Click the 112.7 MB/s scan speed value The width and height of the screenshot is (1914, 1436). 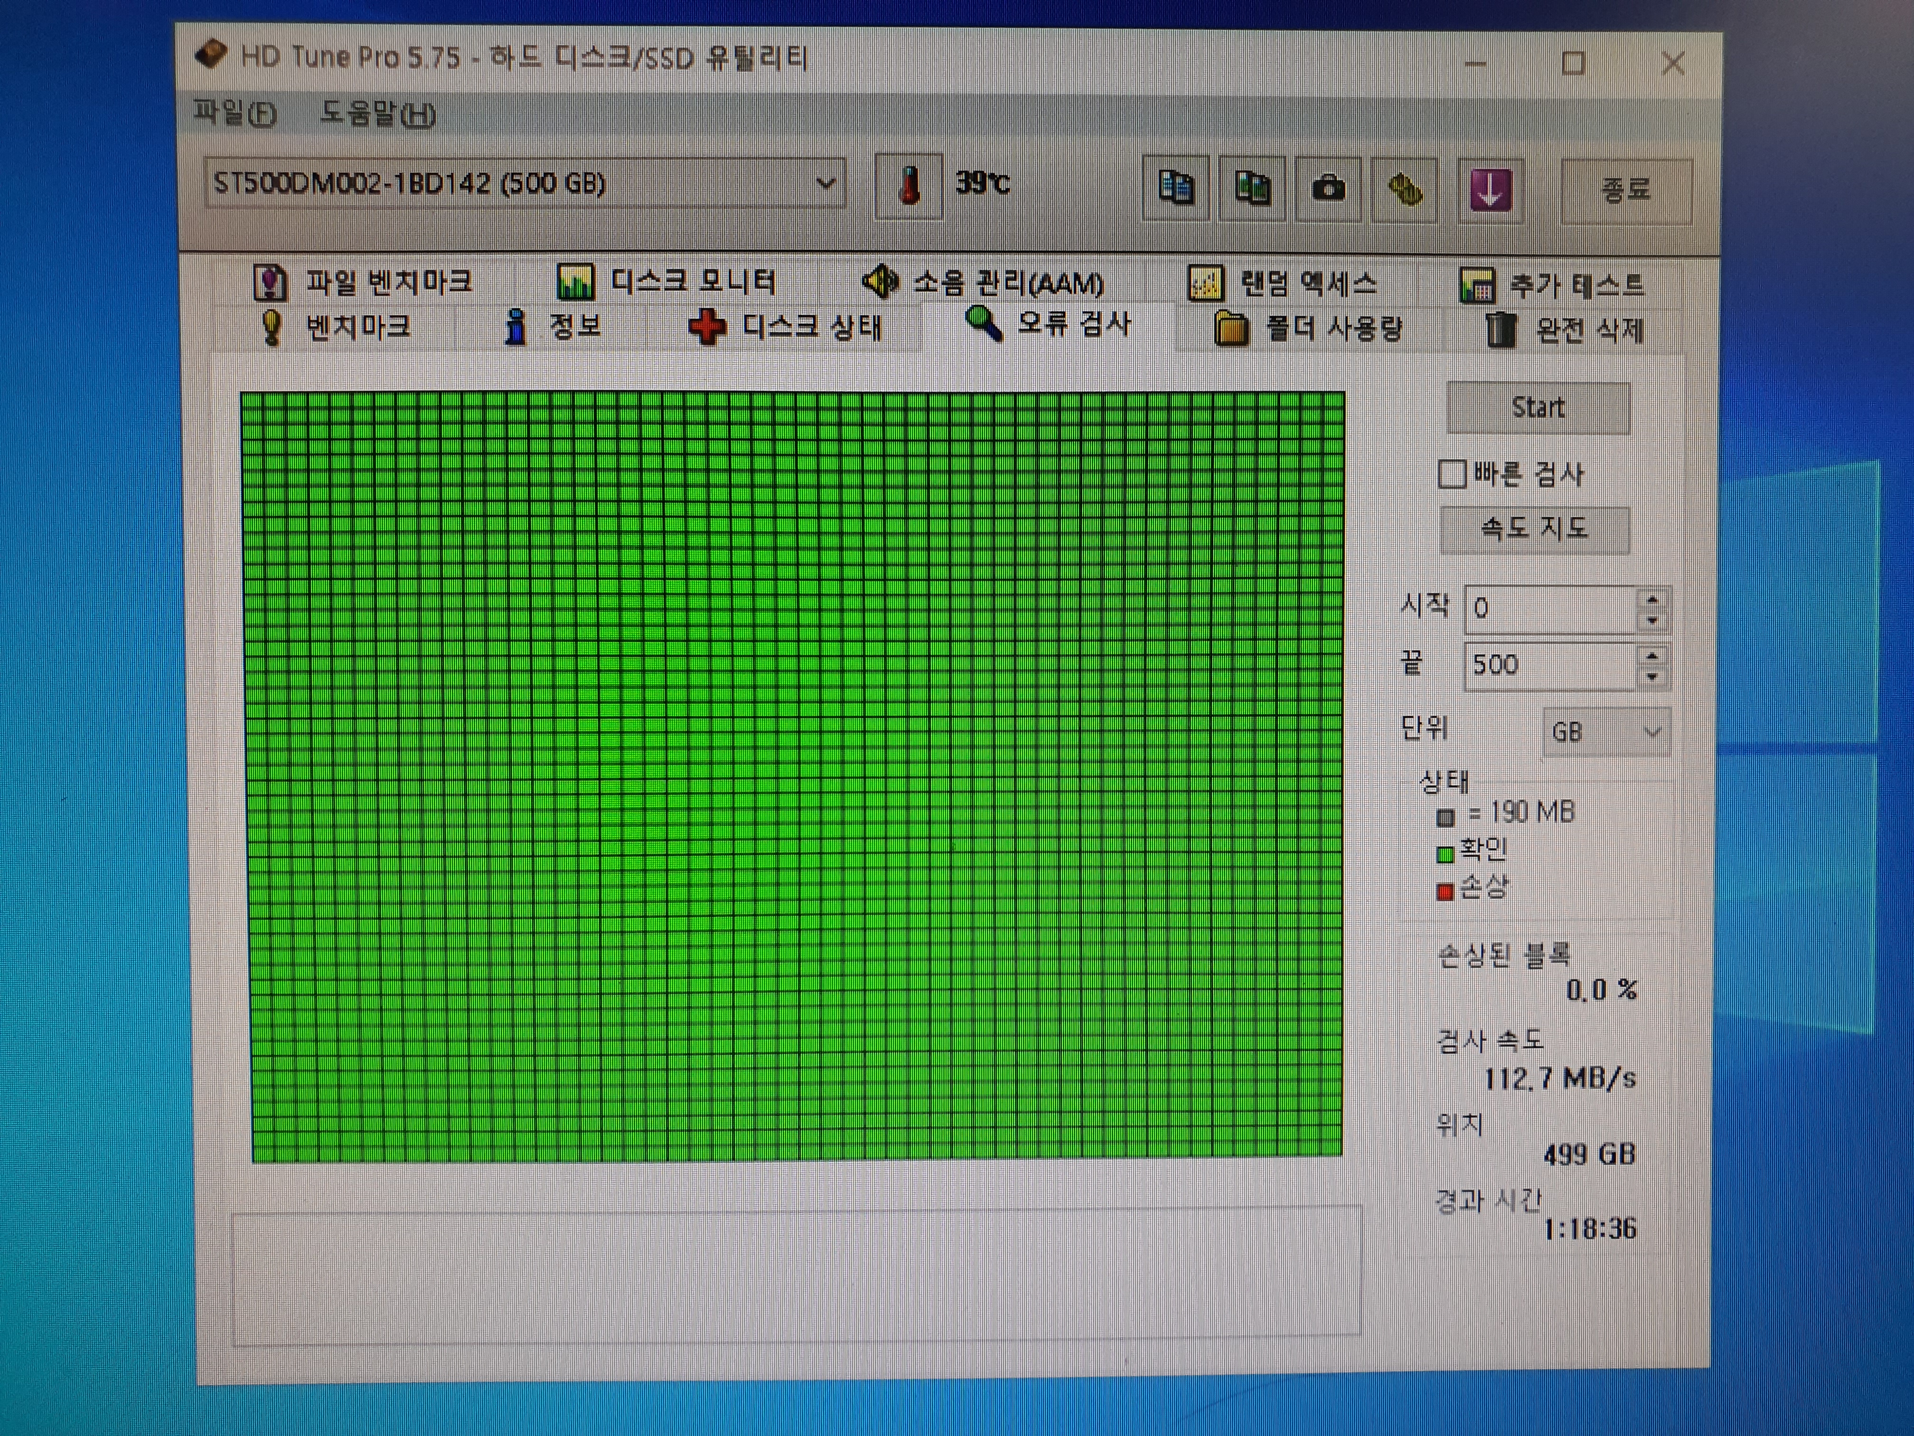[x=1559, y=1078]
